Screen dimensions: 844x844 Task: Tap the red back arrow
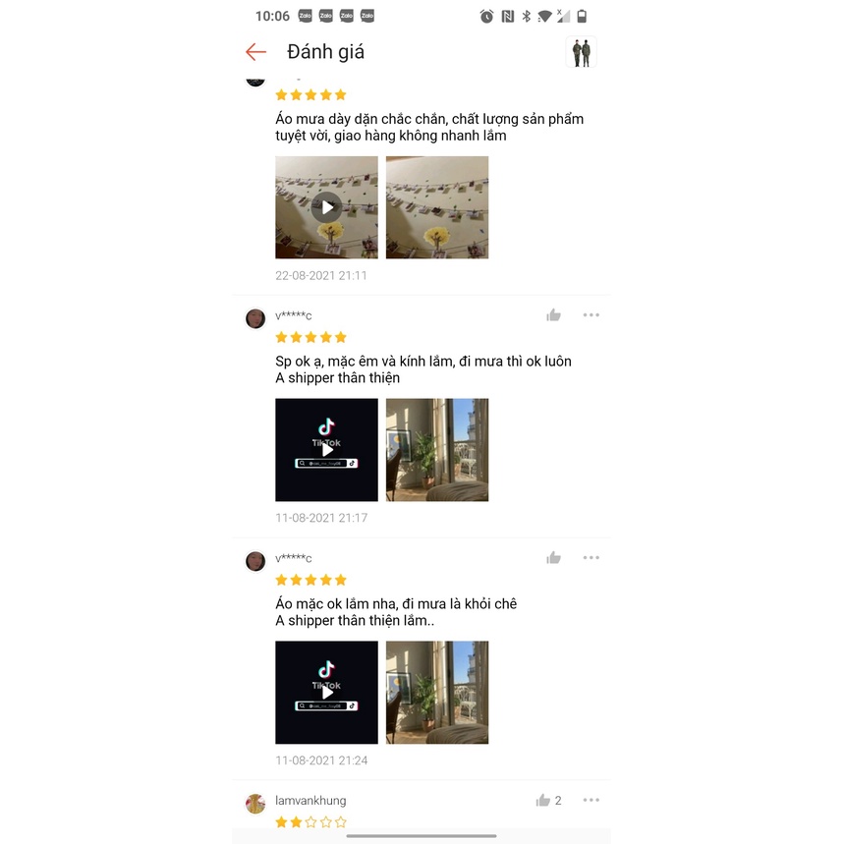coord(255,52)
